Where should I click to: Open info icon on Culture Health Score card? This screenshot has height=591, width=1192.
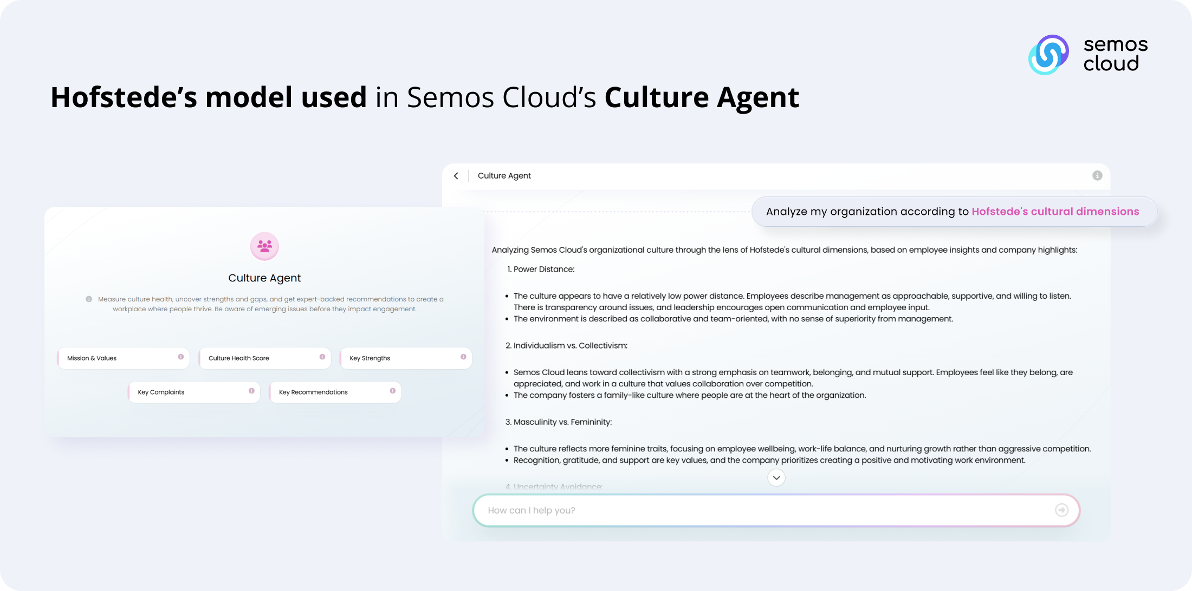(322, 357)
